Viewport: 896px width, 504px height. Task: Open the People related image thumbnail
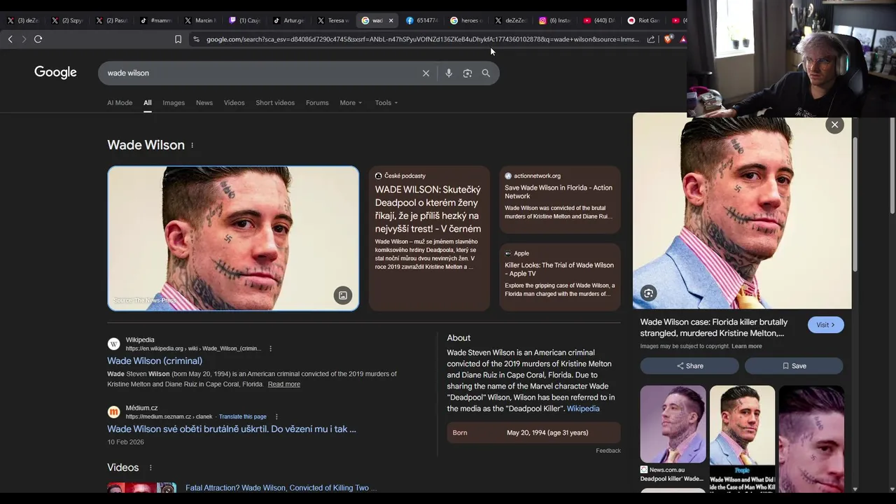pyautogui.click(x=742, y=437)
